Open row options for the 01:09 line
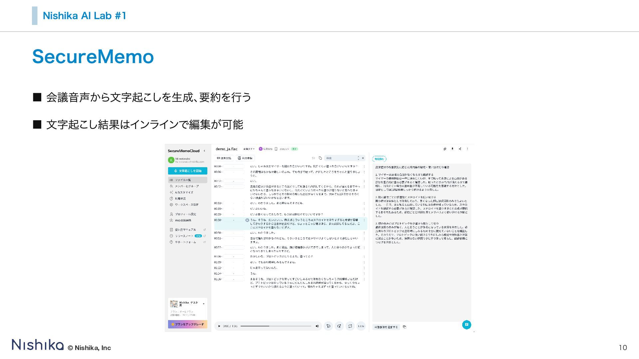 (x=364, y=262)
